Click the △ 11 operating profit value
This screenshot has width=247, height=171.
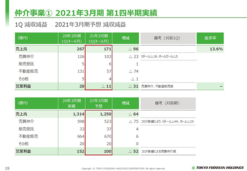click(106, 86)
